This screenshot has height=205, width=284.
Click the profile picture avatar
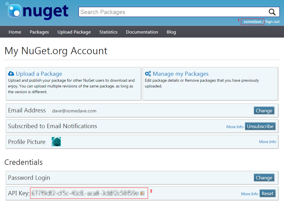[x=56, y=142]
